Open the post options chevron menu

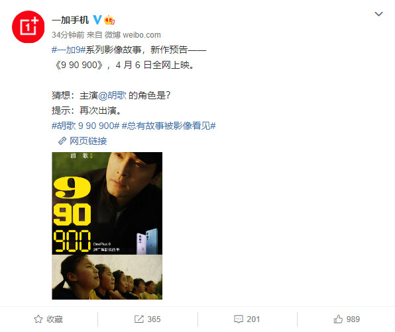378,14
